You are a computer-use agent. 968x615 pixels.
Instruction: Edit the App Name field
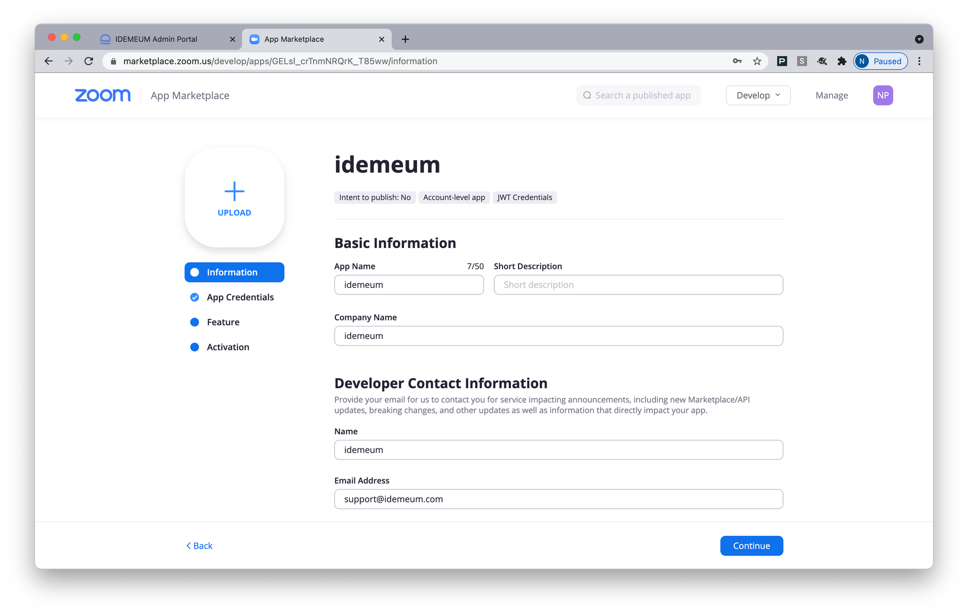pyautogui.click(x=409, y=285)
